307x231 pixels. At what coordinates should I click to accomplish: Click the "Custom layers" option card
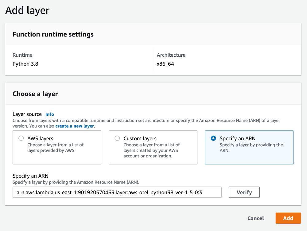pyautogui.click(x=153, y=147)
